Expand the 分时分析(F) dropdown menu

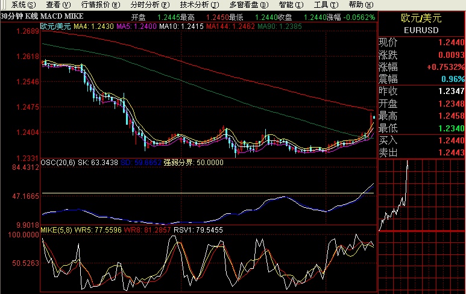[149, 4]
